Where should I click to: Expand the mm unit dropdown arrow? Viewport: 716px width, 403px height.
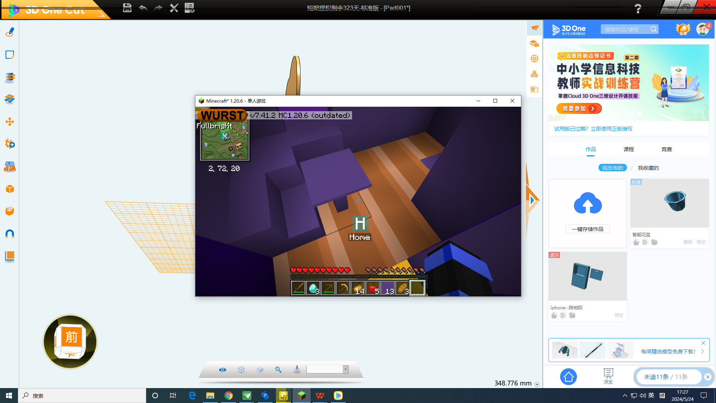tap(537, 384)
